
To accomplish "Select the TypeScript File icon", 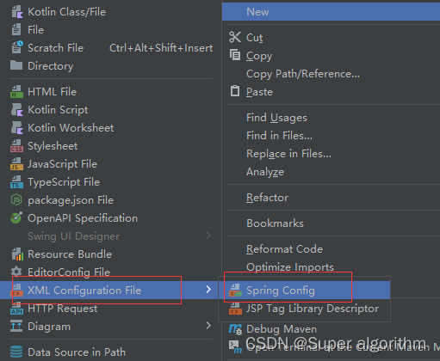I will 16,182.
